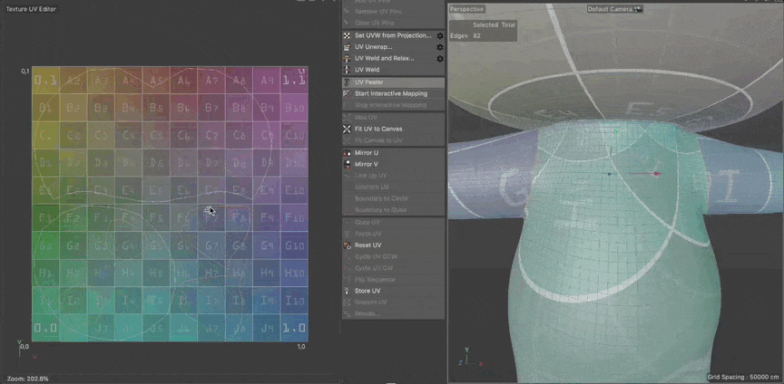Click the UV axis indicator in Texture UV Editor
The height and width of the screenshot is (384, 784).
[x=26, y=350]
